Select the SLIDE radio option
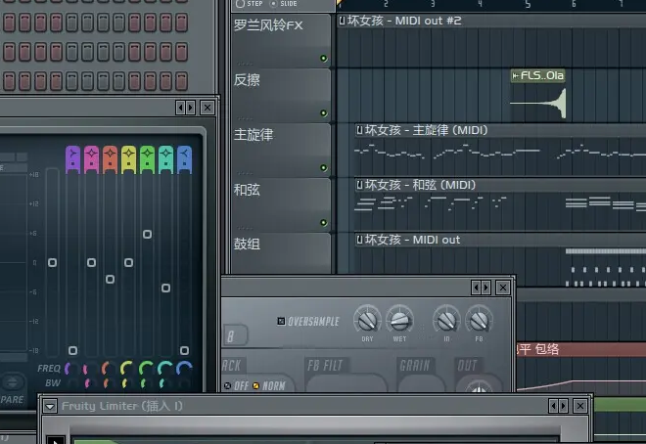646x444 pixels. (x=273, y=4)
